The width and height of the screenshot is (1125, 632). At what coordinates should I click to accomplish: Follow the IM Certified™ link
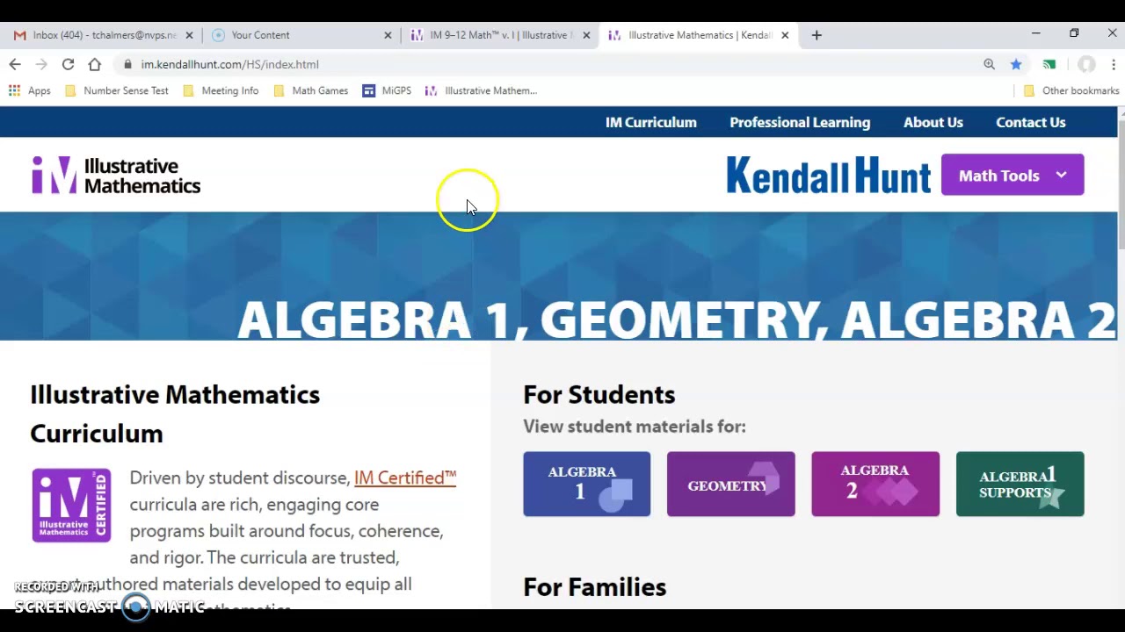click(x=405, y=478)
